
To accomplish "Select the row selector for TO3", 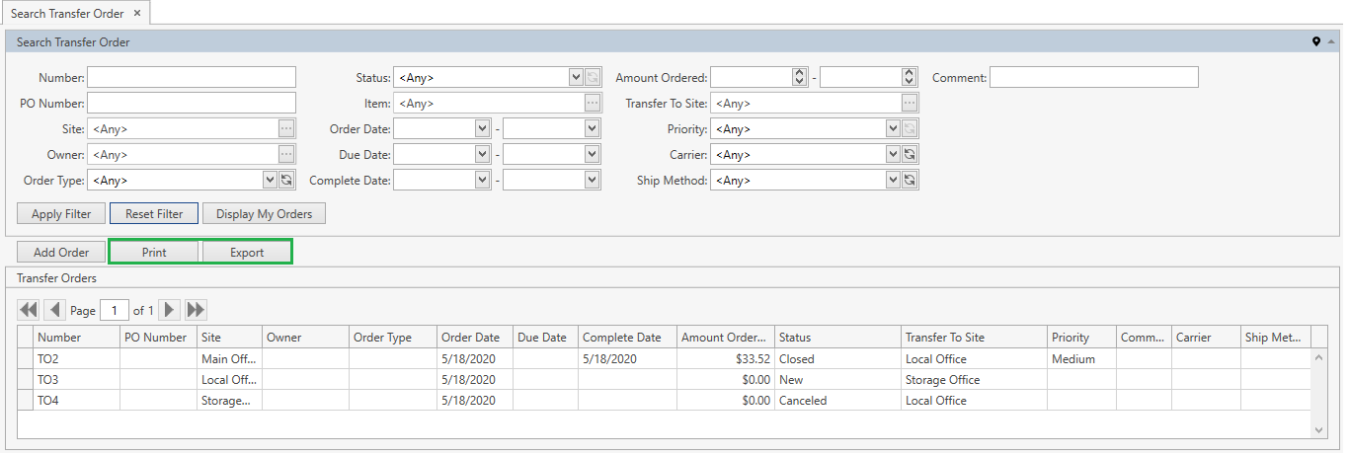I will (x=27, y=380).
